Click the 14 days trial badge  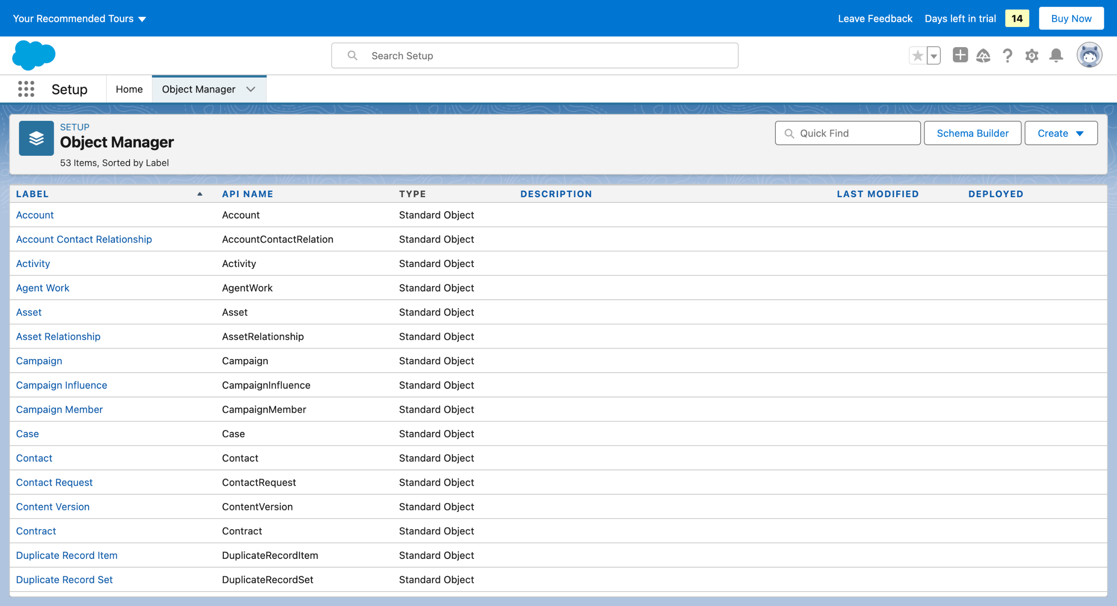(1017, 19)
